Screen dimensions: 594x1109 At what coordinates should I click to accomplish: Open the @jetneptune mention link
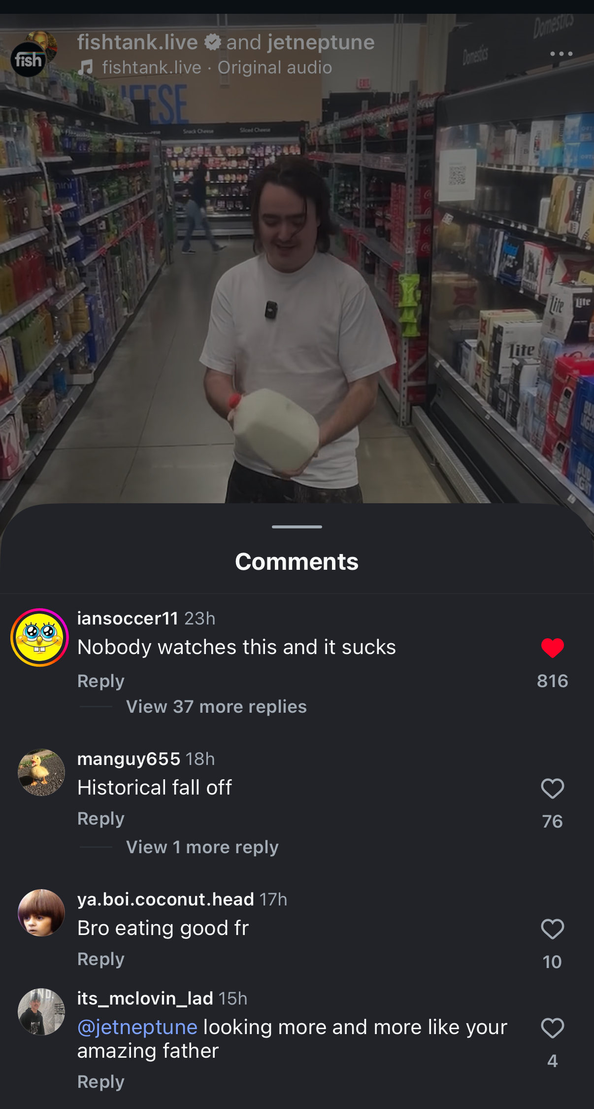coord(137,1027)
